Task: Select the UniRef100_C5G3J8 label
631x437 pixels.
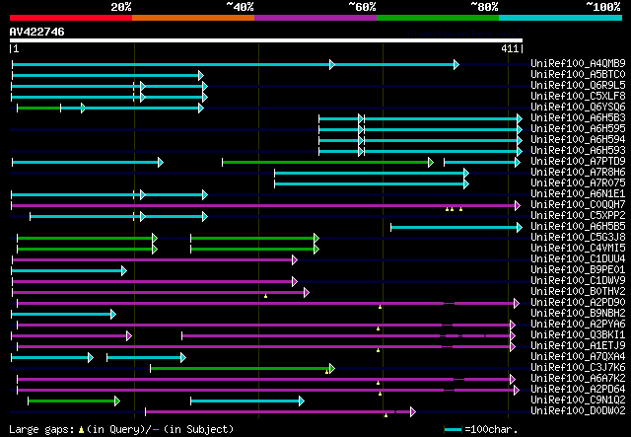Action: [x=578, y=238]
